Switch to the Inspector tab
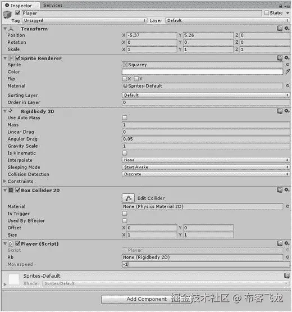The image size is (292, 312). 21,6
